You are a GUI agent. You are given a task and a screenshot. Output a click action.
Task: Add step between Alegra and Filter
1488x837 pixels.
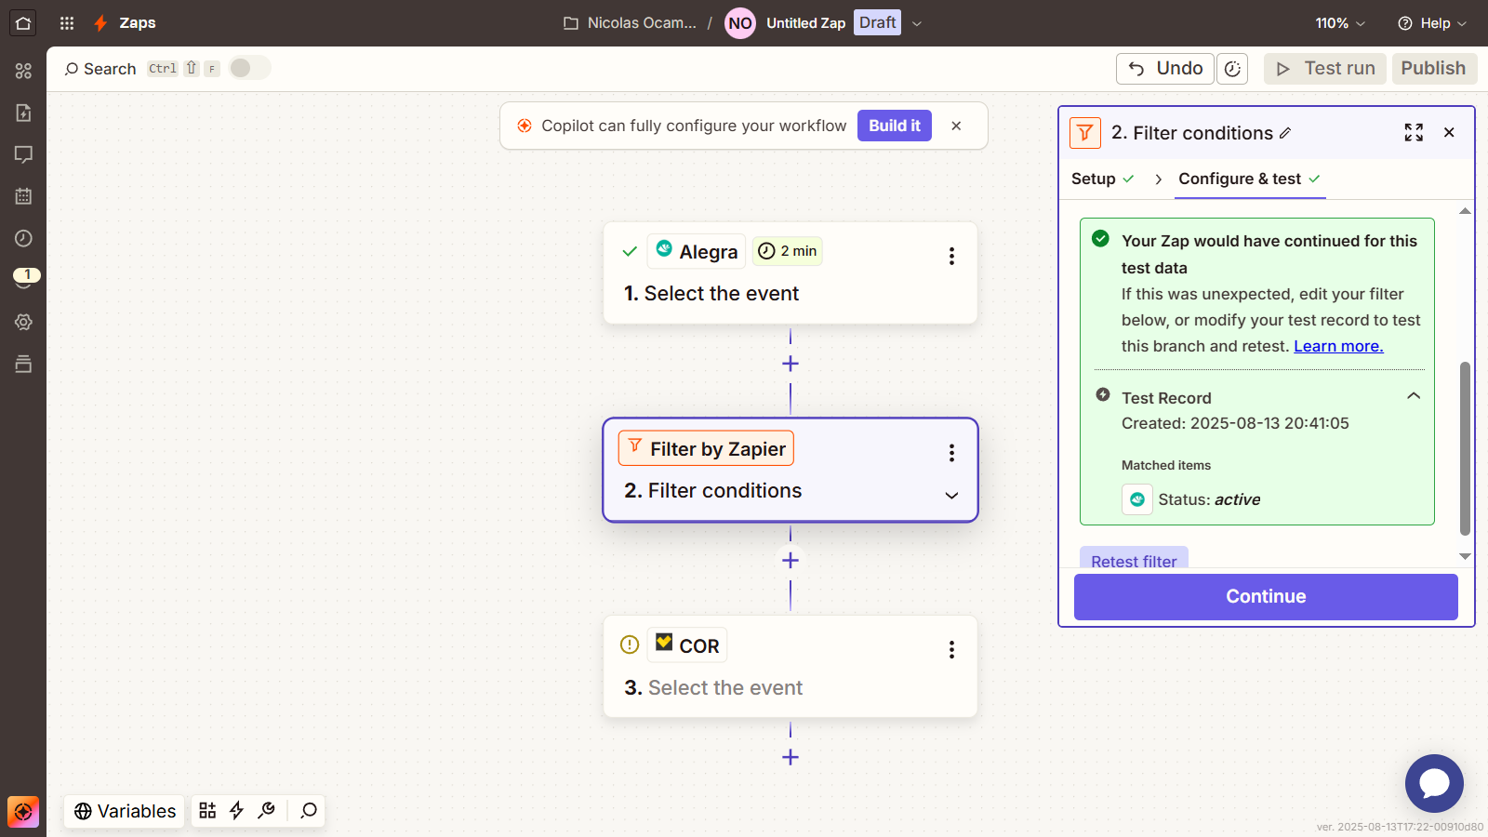pos(790,364)
